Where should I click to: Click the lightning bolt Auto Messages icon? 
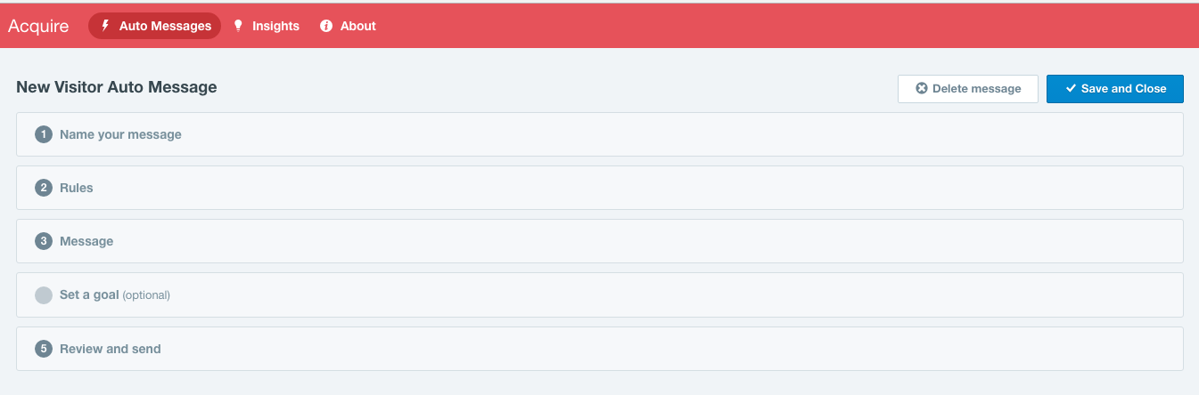pos(105,26)
